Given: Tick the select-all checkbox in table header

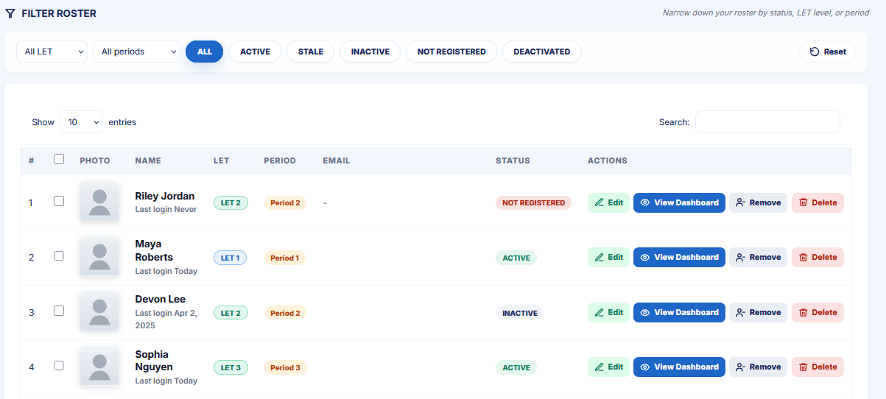Looking at the screenshot, I should coord(60,158).
